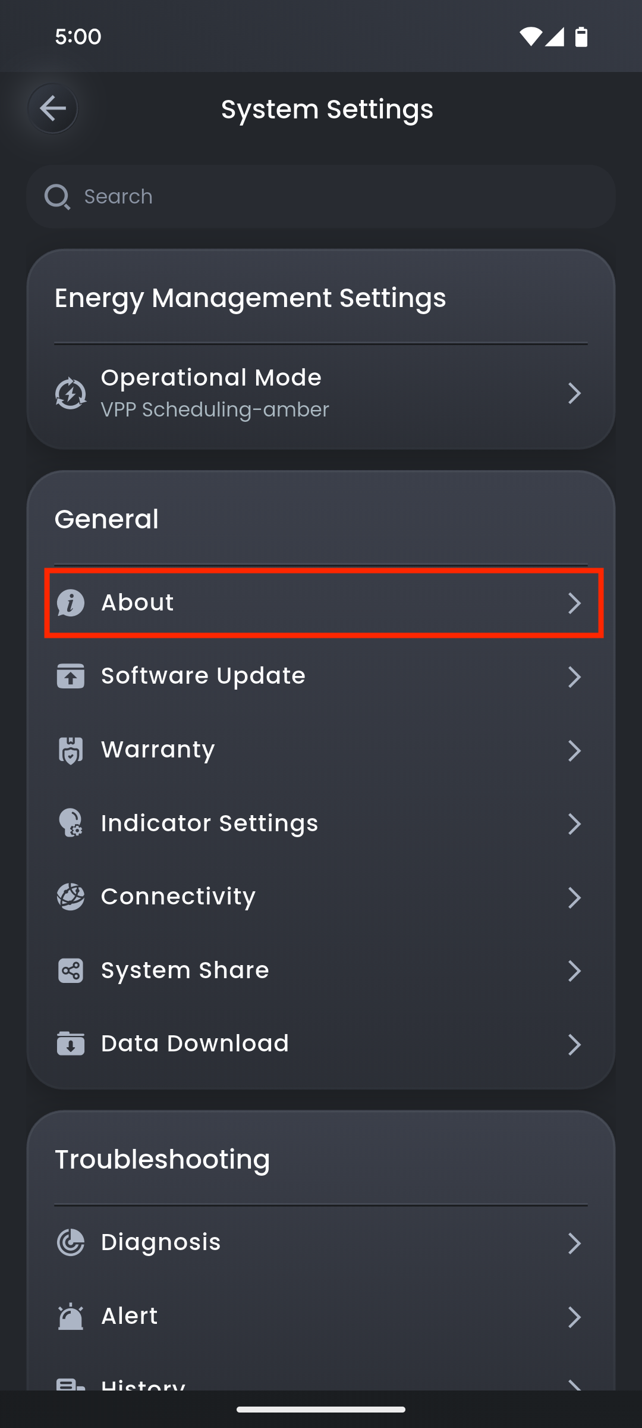This screenshot has width=642, height=1428.
Task: Expand the Connectivity chevron arrow
Action: coord(574,897)
